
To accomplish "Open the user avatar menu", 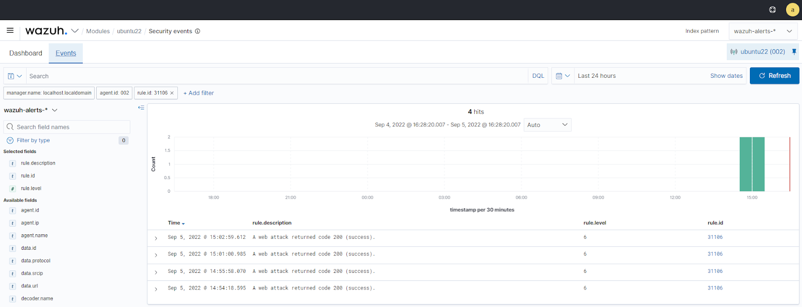I will tap(792, 10).
